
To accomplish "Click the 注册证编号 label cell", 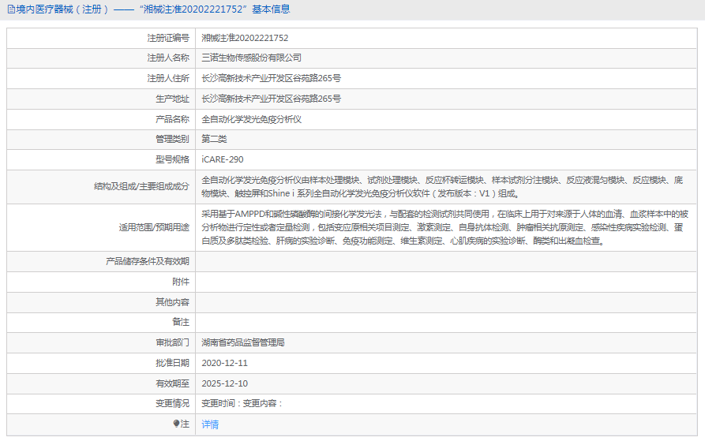I will pyautogui.click(x=168, y=38).
